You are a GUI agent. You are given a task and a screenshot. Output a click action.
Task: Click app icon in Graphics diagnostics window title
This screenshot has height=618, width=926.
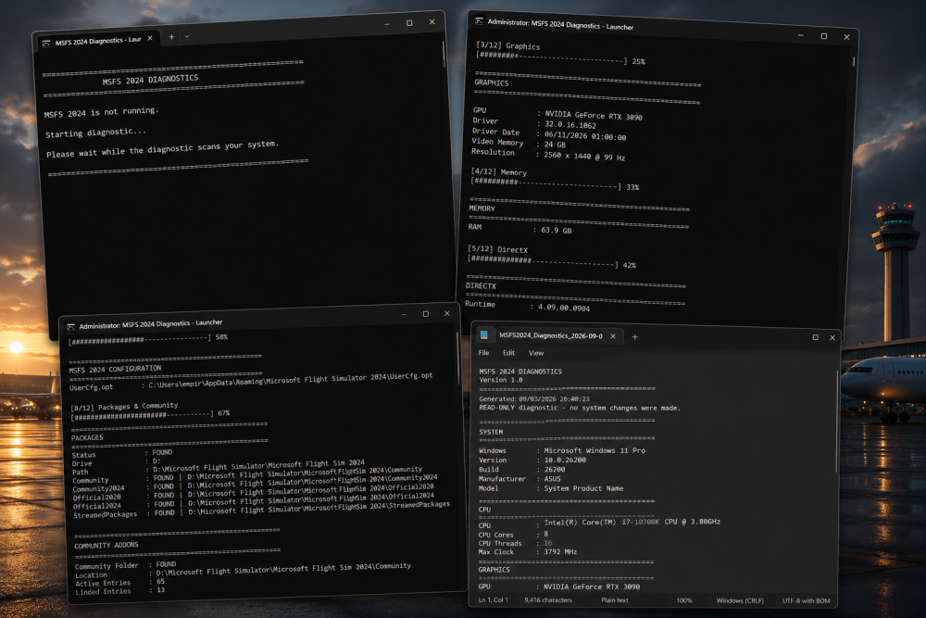tap(480, 20)
